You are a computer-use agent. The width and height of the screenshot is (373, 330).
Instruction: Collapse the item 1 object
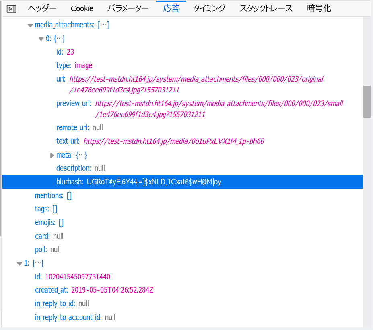pyautogui.click(x=19, y=263)
